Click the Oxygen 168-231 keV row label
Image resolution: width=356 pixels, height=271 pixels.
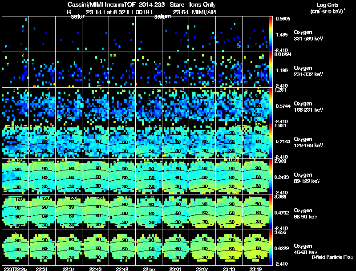(308, 107)
